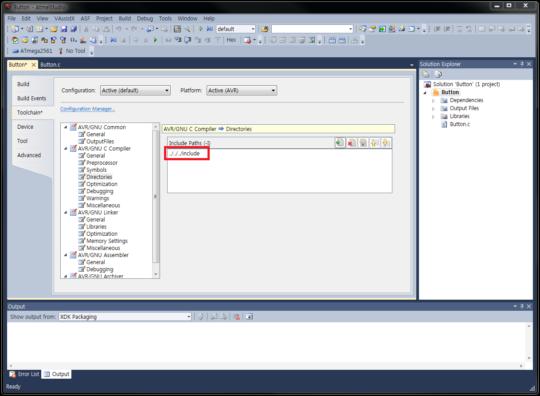Image resolution: width=540 pixels, height=396 pixels.
Task: Select the Device properties page
Action: click(25, 127)
